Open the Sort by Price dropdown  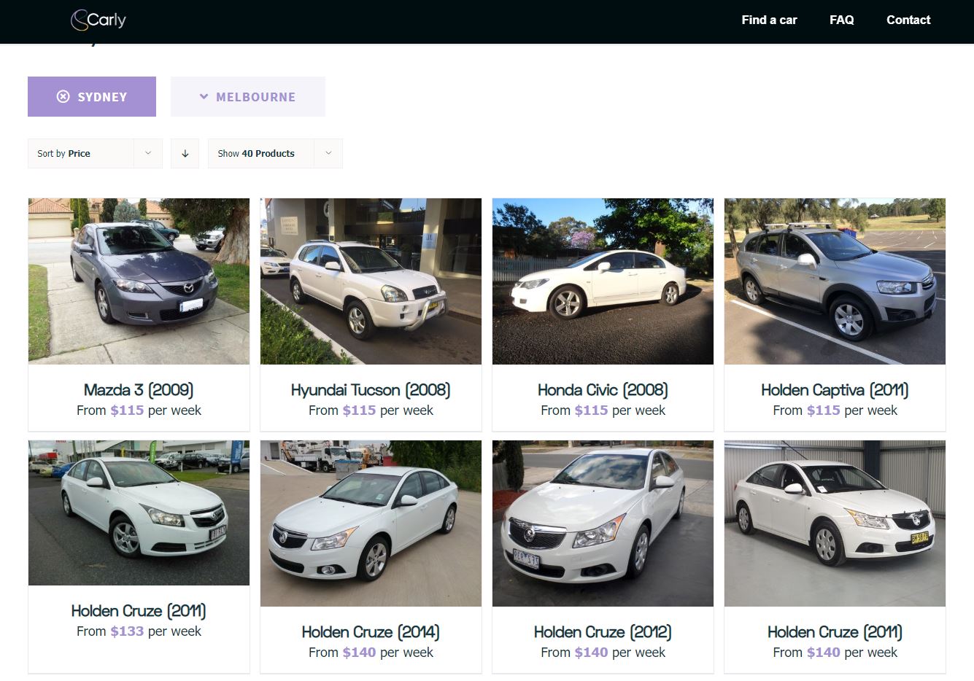pos(95,153)
